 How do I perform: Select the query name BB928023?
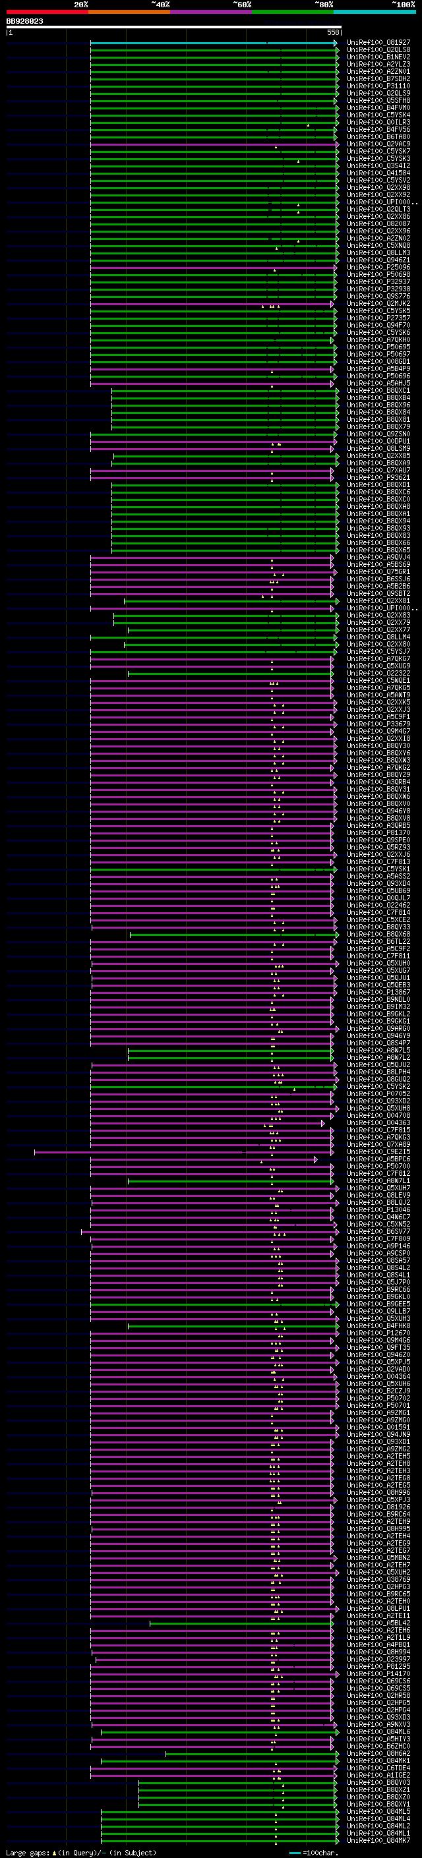tap(24, 22)
